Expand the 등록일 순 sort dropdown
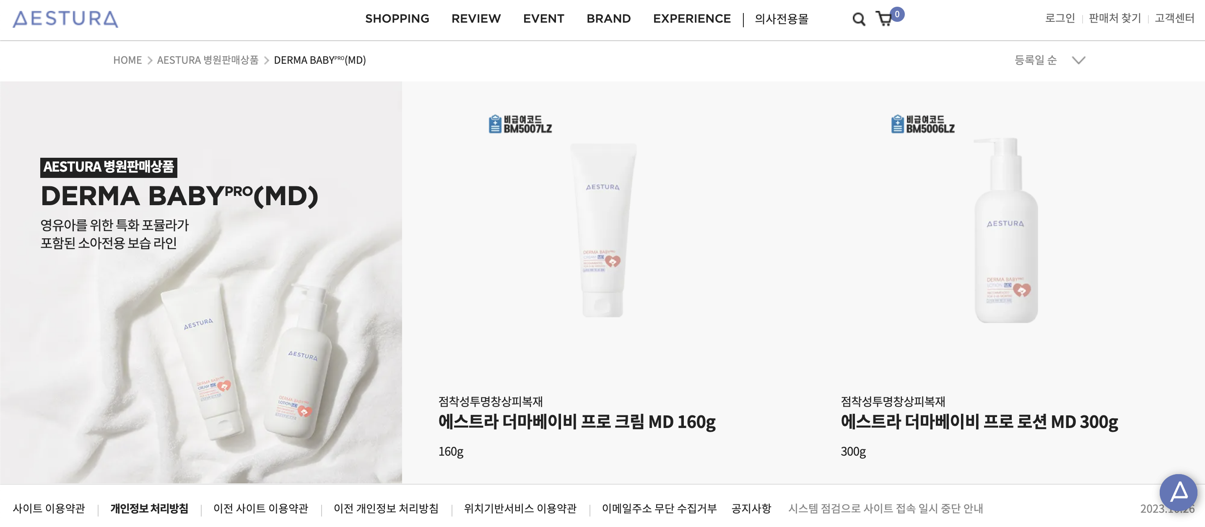This screenshot has height=527, width=1205. coord(1049,60)
